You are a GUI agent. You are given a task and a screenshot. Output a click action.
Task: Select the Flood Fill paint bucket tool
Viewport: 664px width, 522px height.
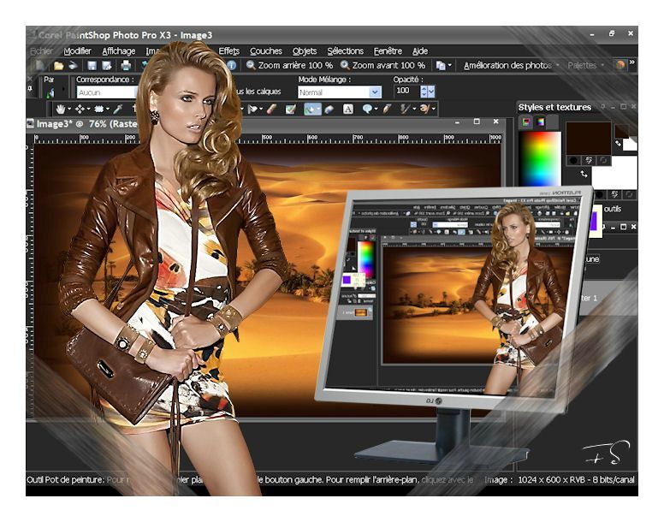pyautogui.click(x=311, y=110)
